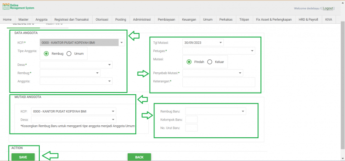Choose Keluar mutation option
The width and height of the screenshot is (345, 161).
pyautogui.click(x=210, y=62)
